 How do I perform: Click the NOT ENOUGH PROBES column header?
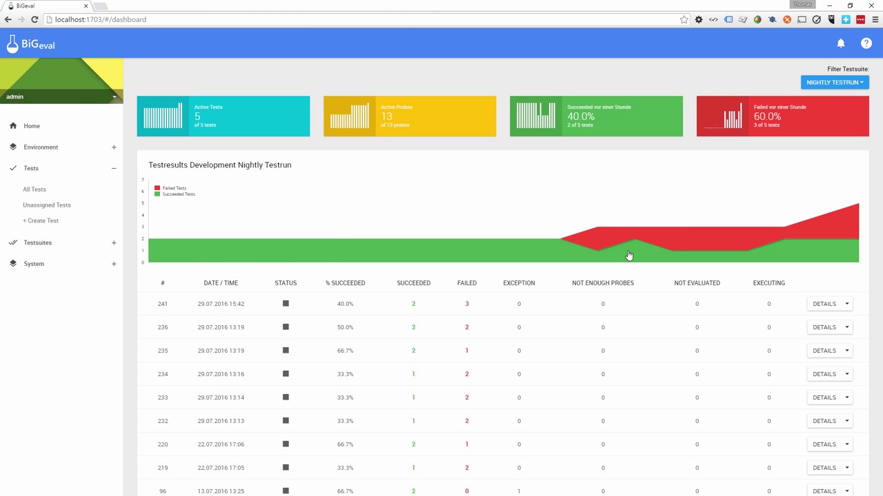[603, 283]
